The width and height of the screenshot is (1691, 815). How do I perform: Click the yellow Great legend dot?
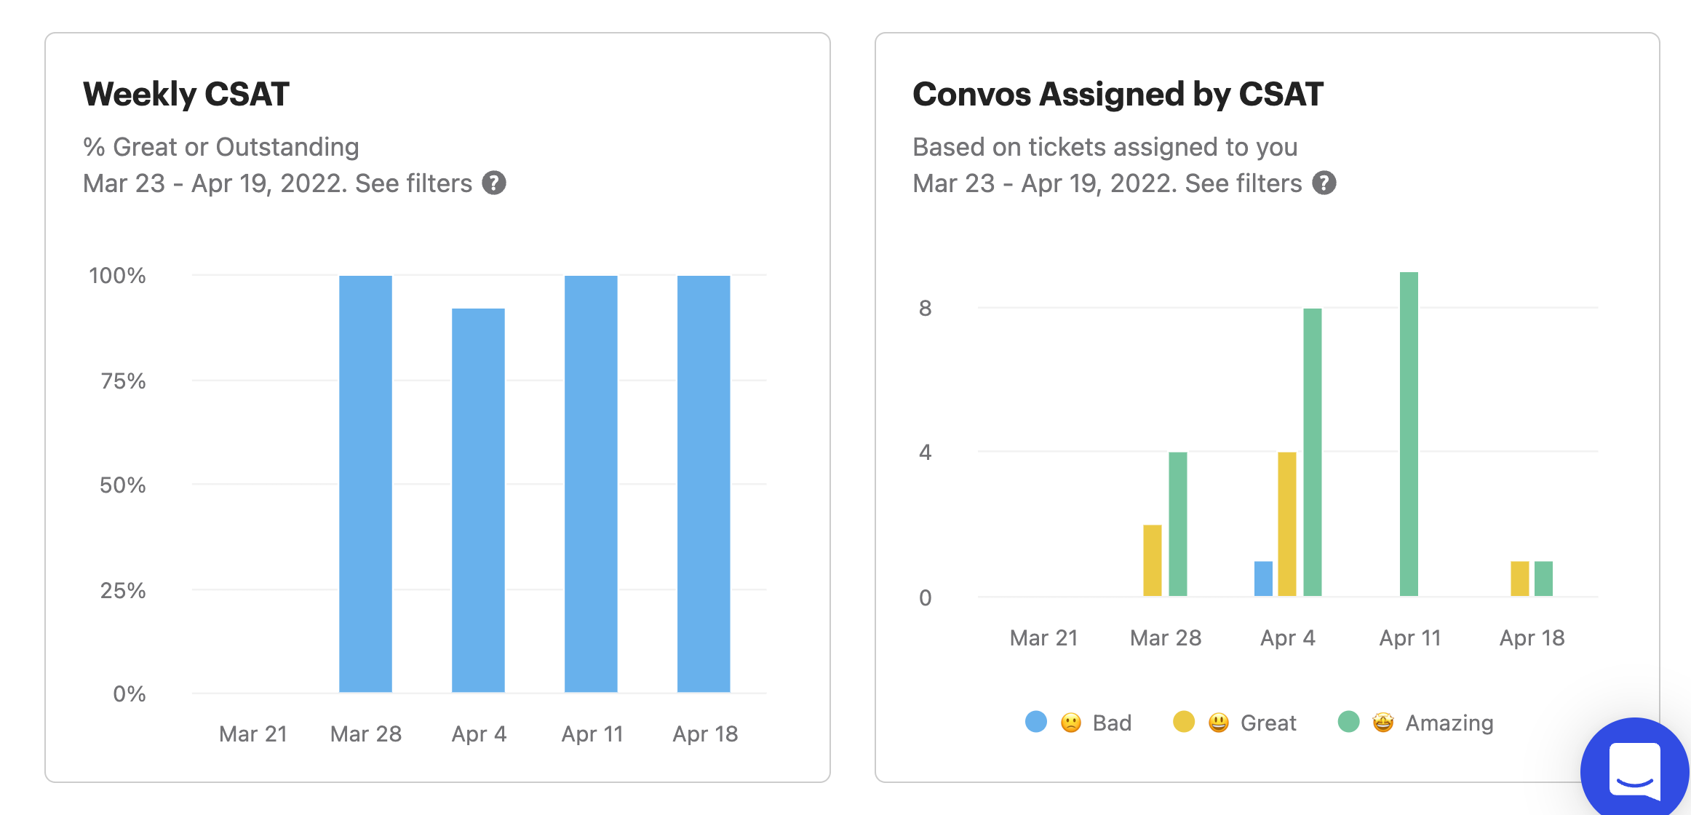pos(1184,722)
